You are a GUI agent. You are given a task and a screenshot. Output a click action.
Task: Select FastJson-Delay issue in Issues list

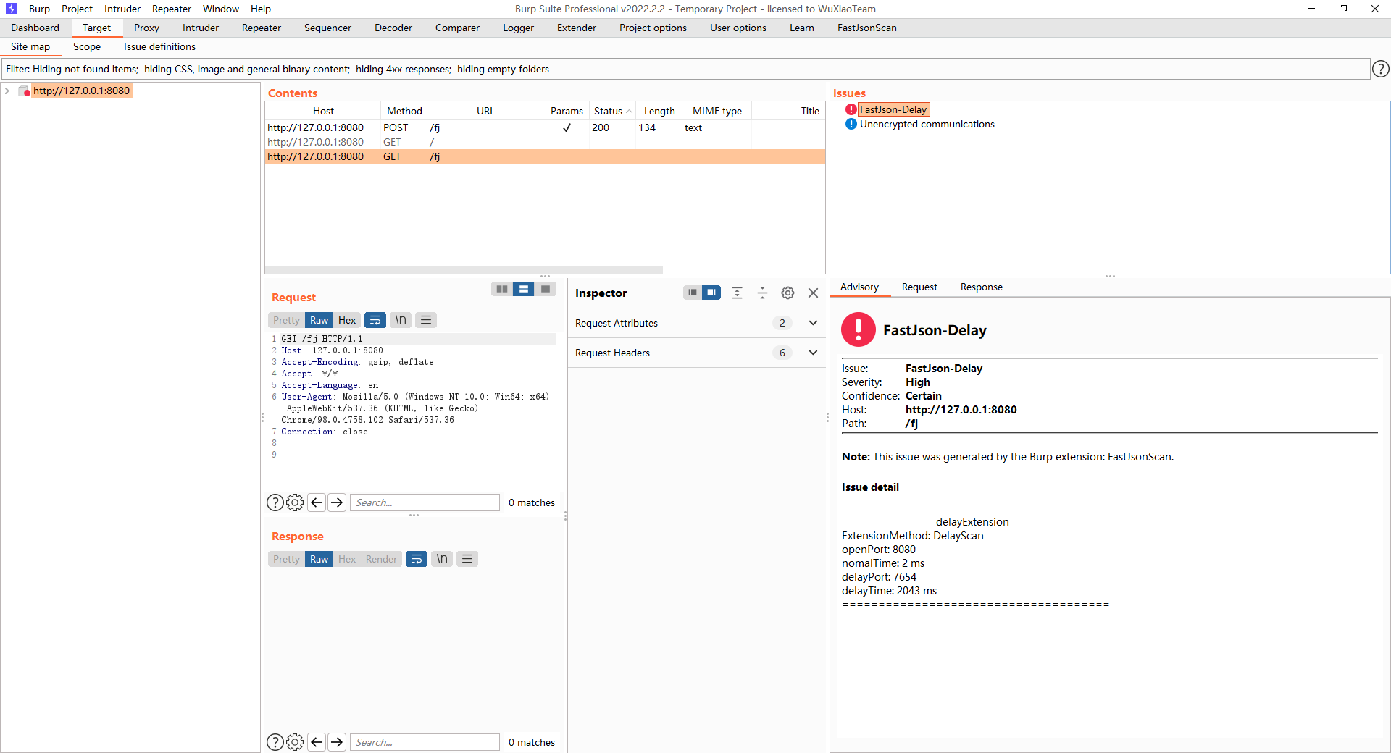[893, 109]
